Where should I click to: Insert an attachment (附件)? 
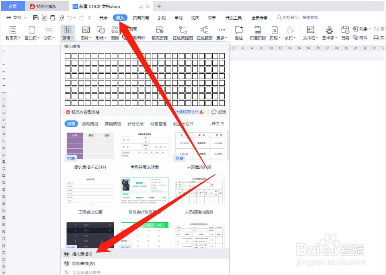tap(360, 38)
